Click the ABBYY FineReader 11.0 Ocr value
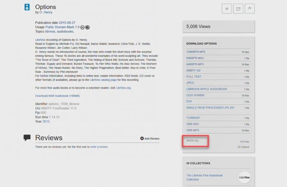287x187 pixels. pos(59,108)
